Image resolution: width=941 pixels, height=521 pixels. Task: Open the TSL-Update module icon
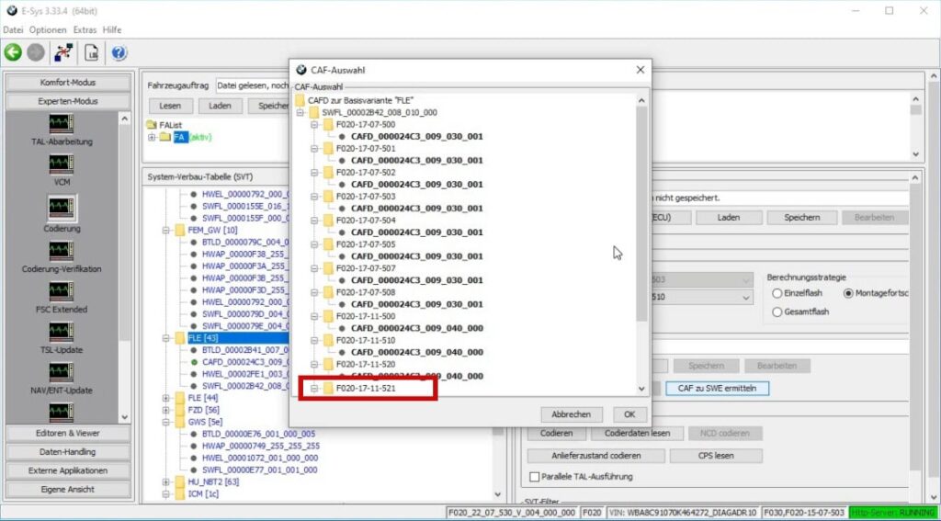(x=61, y=334)
